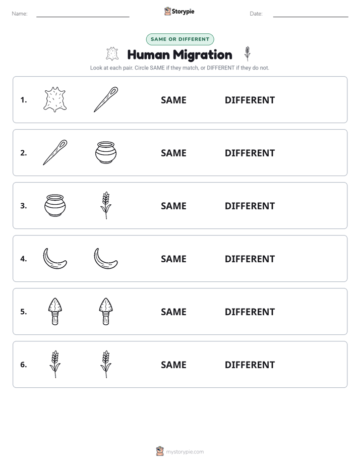Image resolution: width=360 pixels, height=466 pixels.
Task: Click the right spearhead icon in row 5
Action: (x=106, y=311)
